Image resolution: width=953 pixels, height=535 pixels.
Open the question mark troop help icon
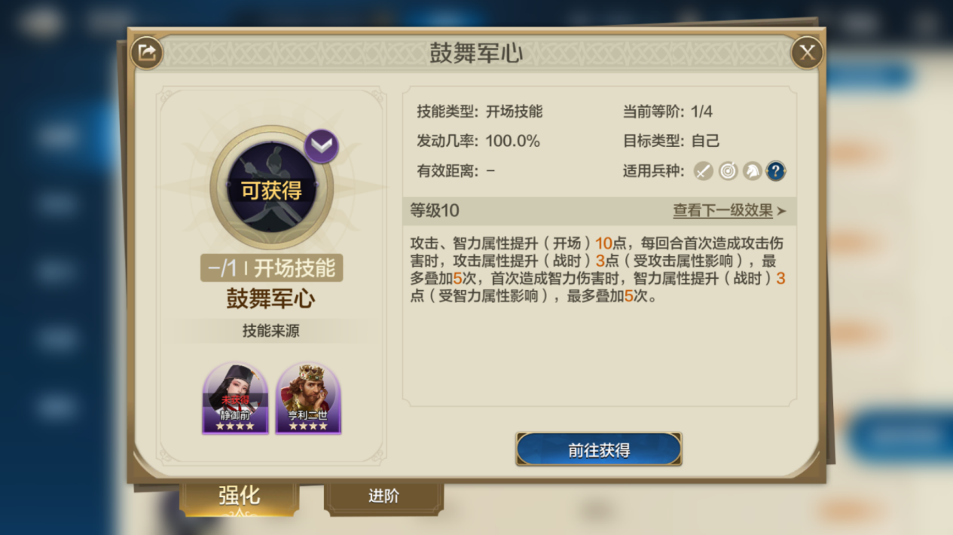pos(776,171)
